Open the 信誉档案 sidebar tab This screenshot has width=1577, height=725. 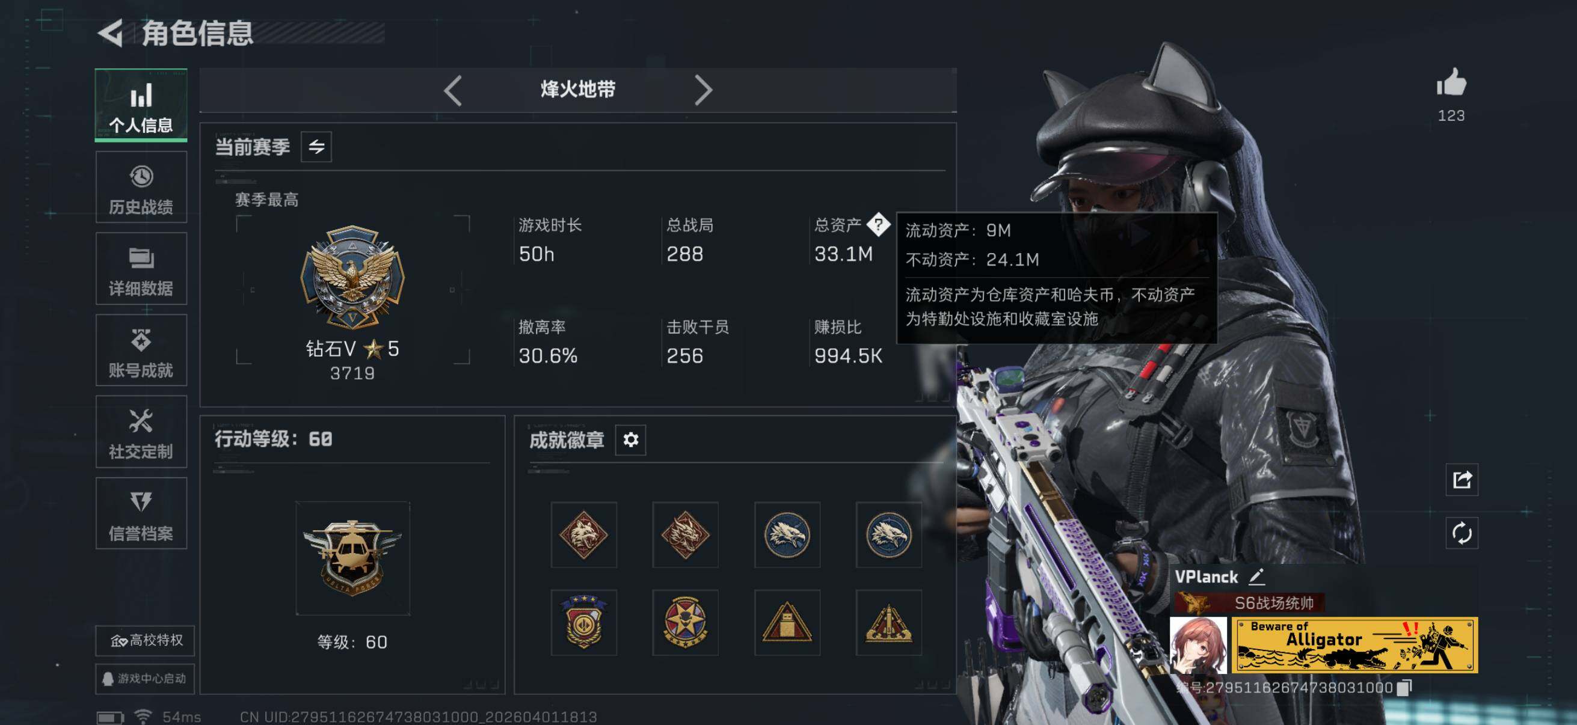click(141, 513)
